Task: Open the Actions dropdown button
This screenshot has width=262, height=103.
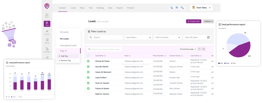Action: tap(208, 21)
